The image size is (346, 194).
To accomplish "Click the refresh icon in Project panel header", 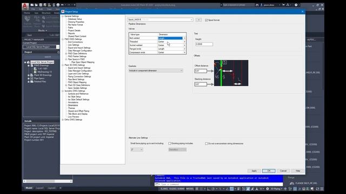I will pos(58,52).
